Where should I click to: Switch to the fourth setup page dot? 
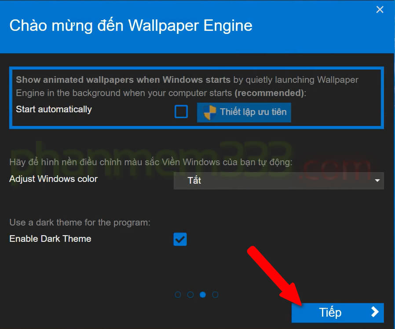click(x=215, y=295)
